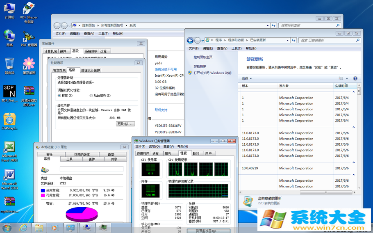Click 联机支持 link in System window

161,110
